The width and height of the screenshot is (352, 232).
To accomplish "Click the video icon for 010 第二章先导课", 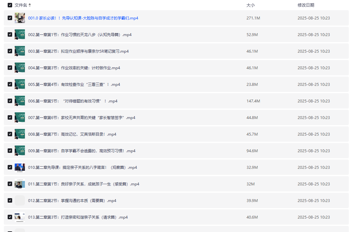I will click(x=20, y=167).
